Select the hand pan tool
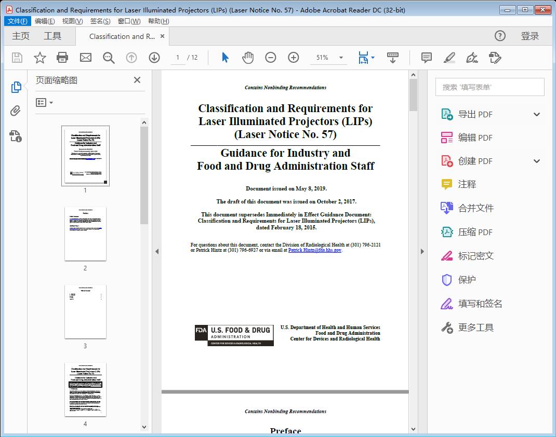Screen dimensions: 556x437 248,58
